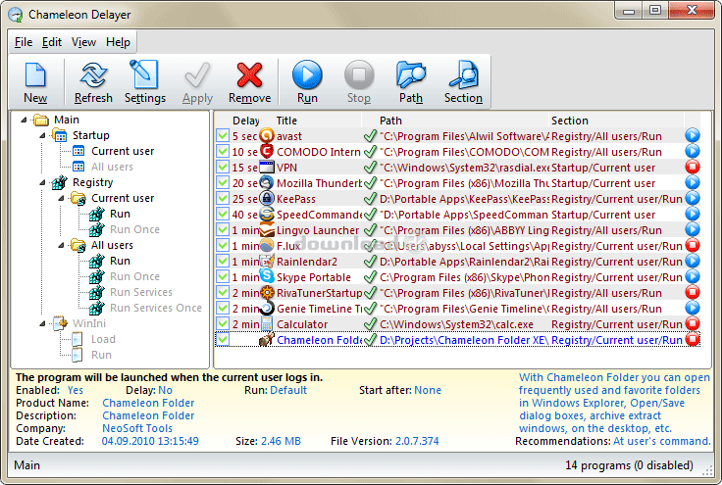The width and height of the screenshot is (722, 485).
Task: Click the Section toolbar icon
Action: point(463,74)
